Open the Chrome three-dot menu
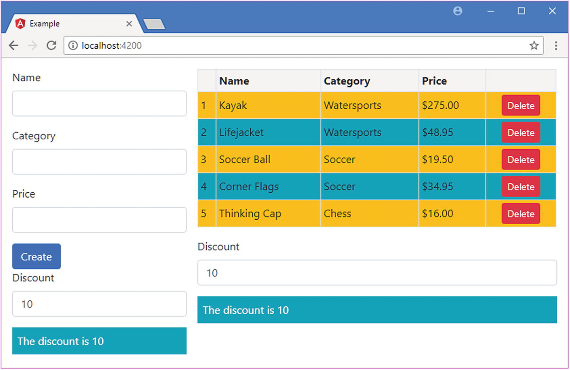This screenshot has width=570, height=370. (x=556, y=45)
